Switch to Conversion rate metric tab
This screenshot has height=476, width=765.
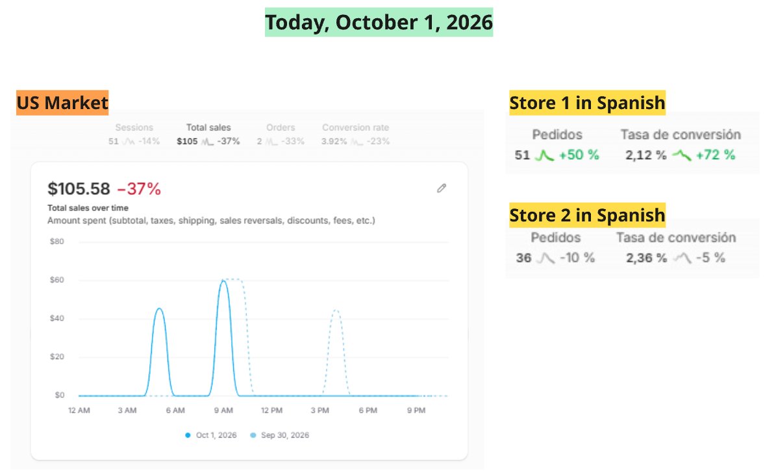356,134
